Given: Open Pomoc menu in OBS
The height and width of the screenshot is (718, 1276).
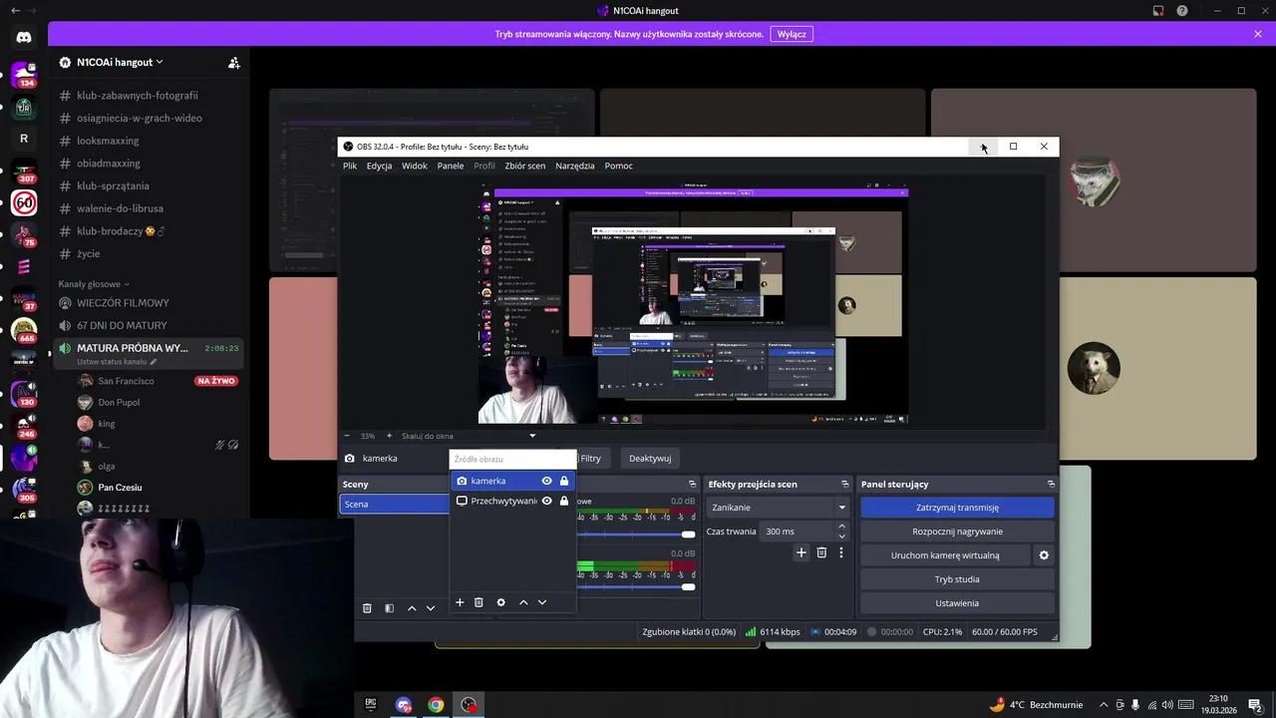Looking at the screenshot, I should [x=618, y=166].
